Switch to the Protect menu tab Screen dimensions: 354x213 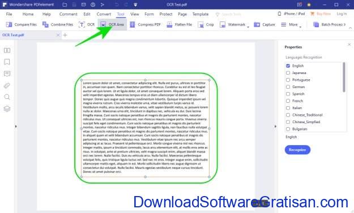[166, 14]
